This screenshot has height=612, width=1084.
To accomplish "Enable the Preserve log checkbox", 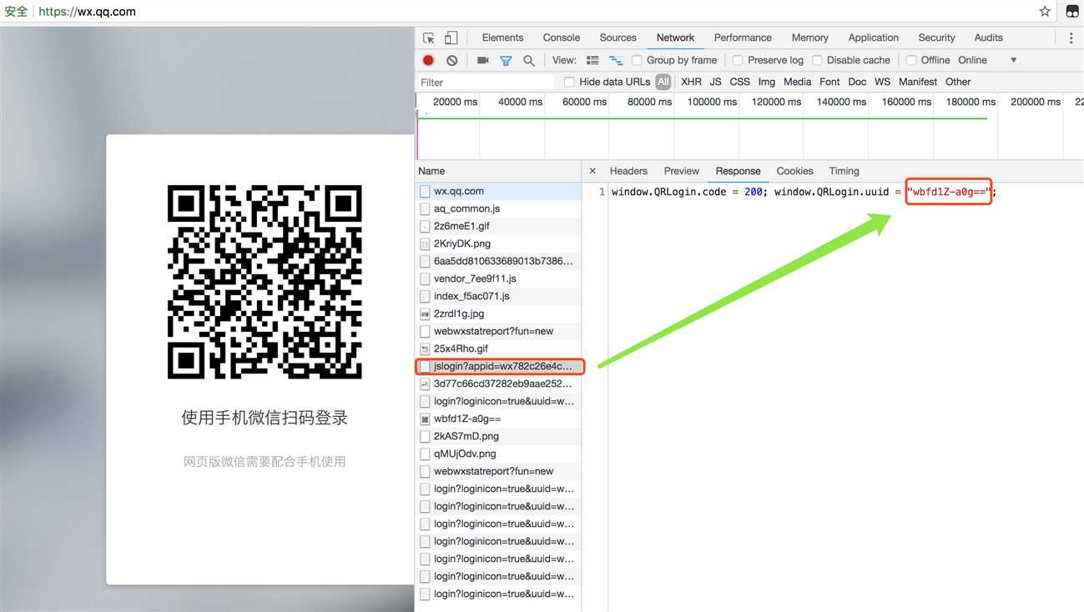I will click(x=738, y=60).
